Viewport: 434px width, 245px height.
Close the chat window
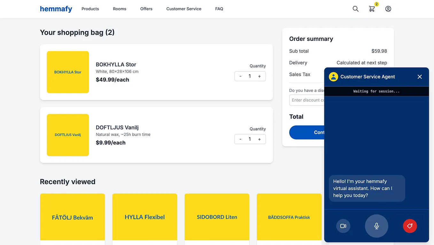[x=420, y=77]
